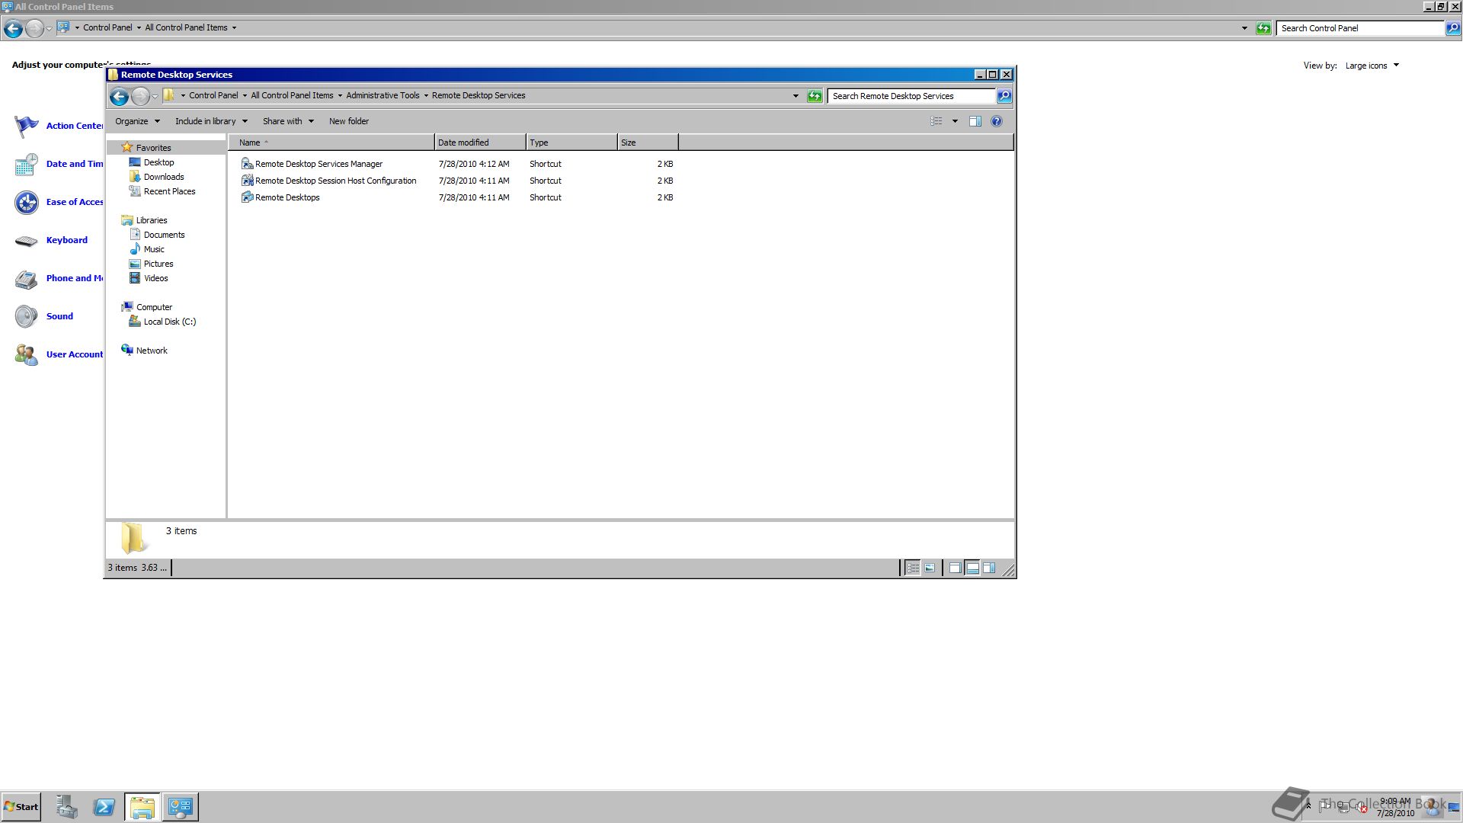
Task: Select Network in navigation pane
Action: (x=152, y=351)
